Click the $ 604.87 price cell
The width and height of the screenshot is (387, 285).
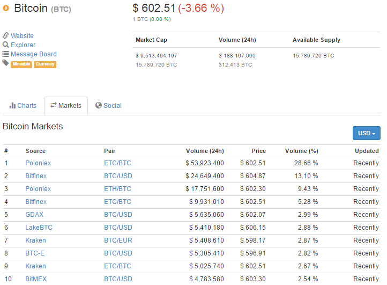coord(253,176)
